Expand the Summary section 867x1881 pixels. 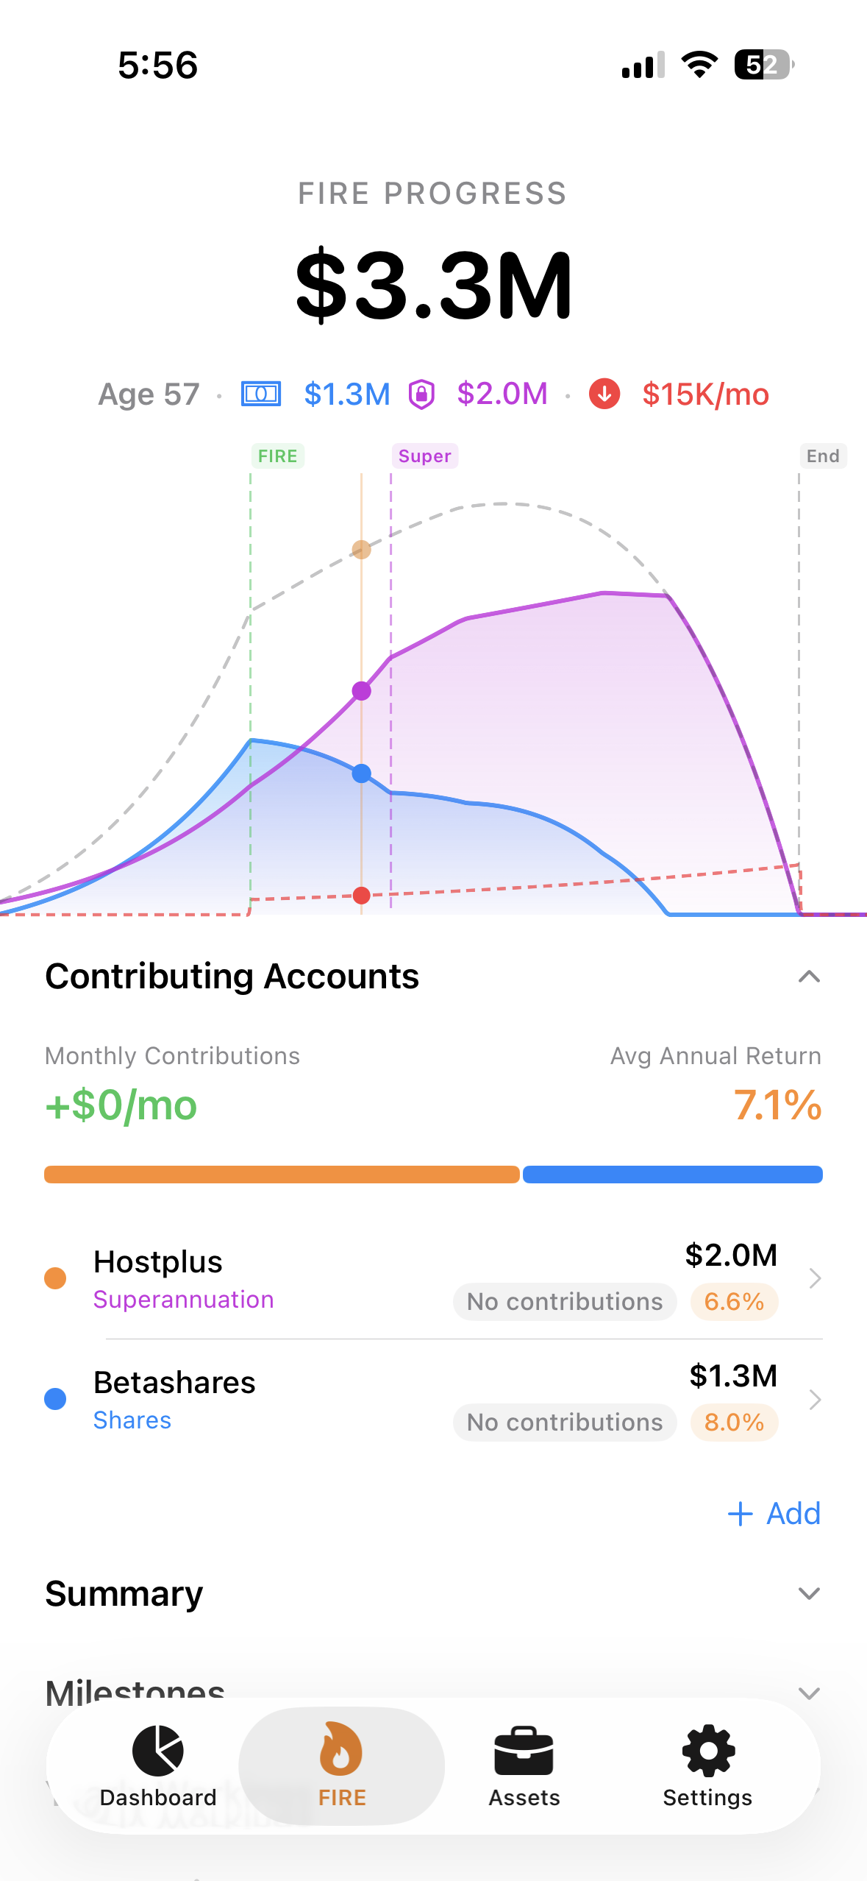[809, 1594]
